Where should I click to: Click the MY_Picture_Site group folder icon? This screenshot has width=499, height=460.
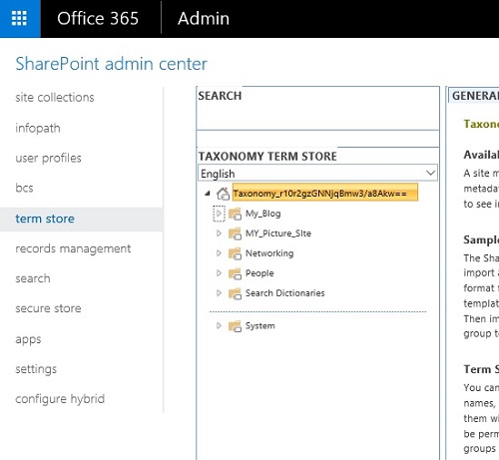tap(235, 233)
